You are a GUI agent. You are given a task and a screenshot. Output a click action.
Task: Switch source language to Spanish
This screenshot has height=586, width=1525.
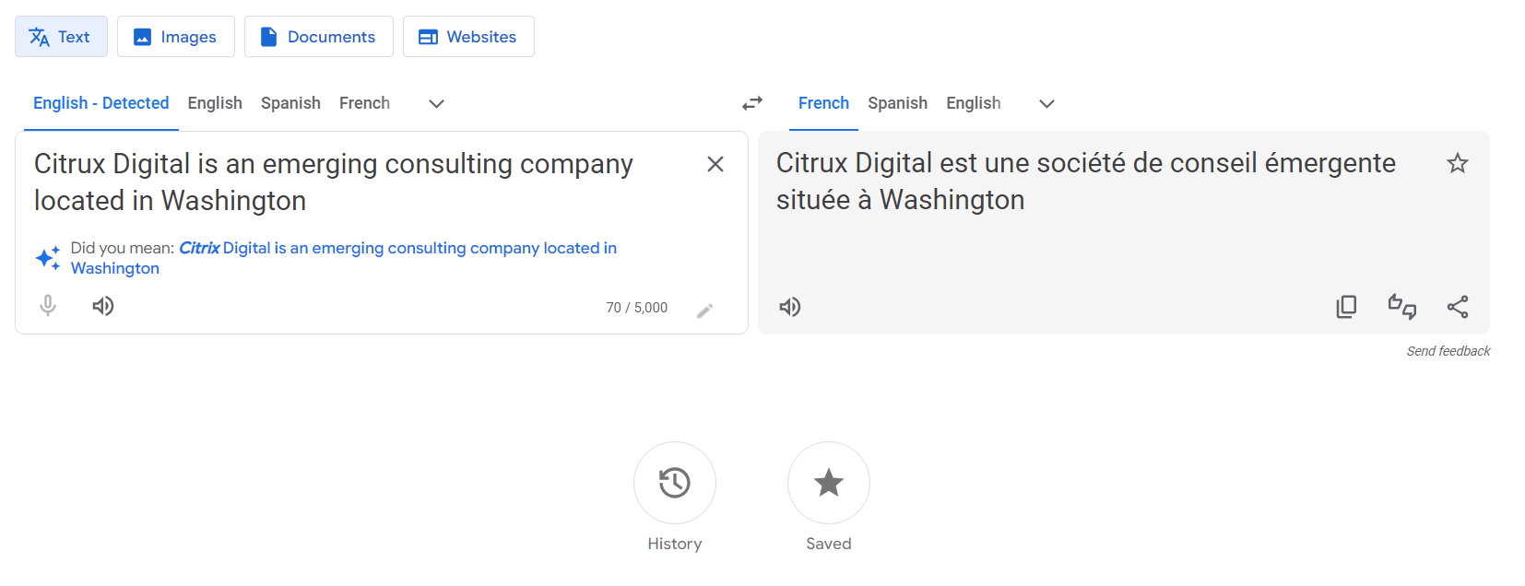coord(290,103)
